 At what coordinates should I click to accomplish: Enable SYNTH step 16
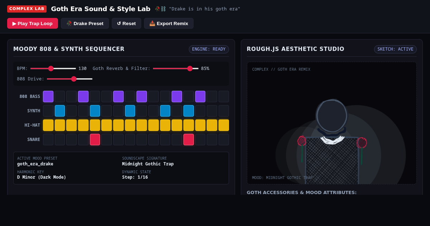(x=224, y=111)
